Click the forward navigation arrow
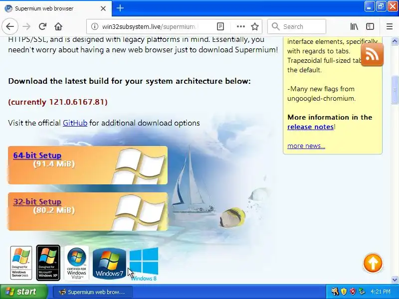Screen dimensions: 399x299 point(26,26)
